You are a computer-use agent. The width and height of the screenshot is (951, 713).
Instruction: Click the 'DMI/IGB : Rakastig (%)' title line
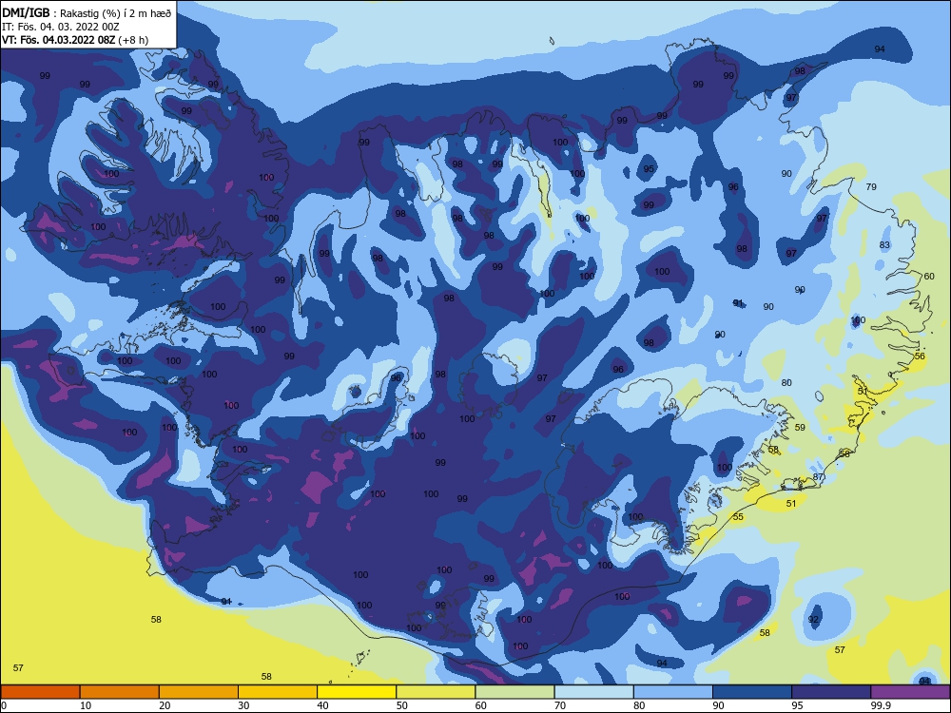pos(87,13)
